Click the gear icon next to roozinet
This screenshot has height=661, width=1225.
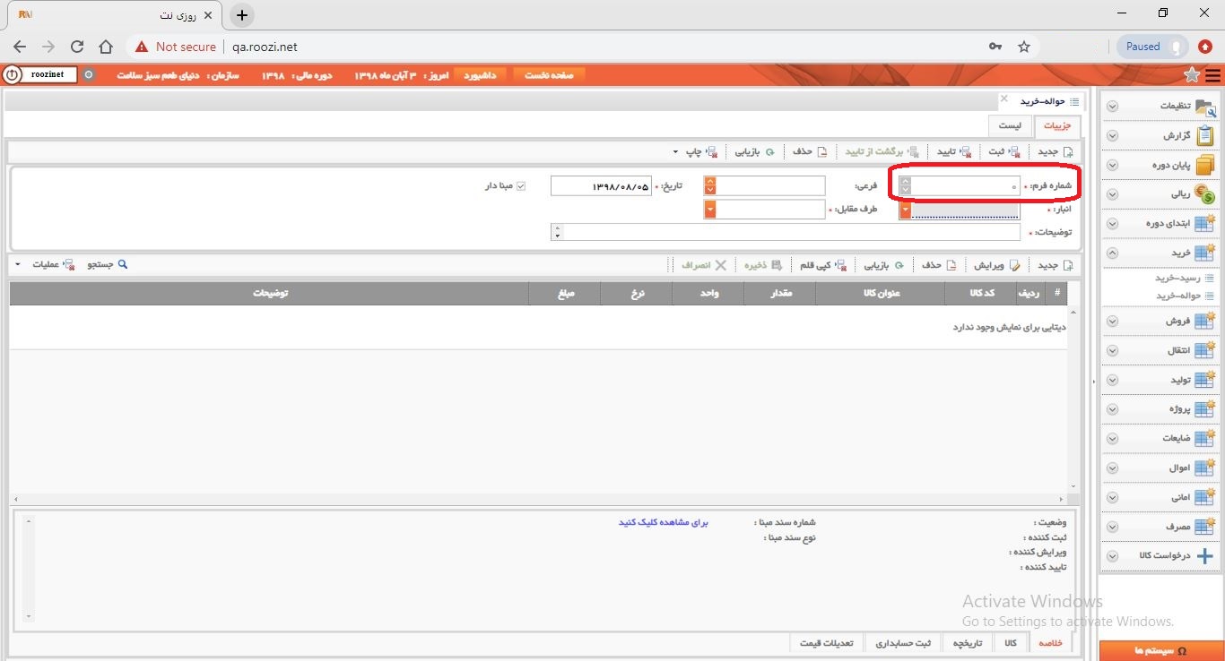88,74
